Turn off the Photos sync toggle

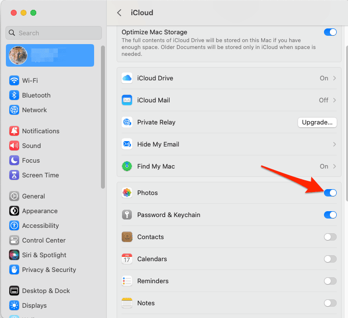(x=330, y=193)
